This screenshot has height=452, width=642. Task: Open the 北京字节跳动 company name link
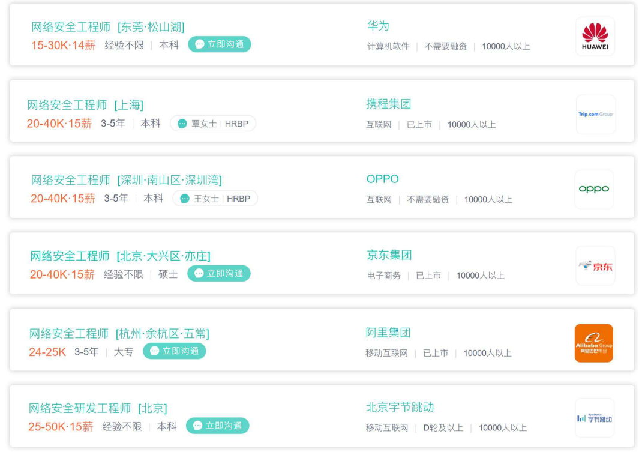pyautogui.click(x=400, y=407)
